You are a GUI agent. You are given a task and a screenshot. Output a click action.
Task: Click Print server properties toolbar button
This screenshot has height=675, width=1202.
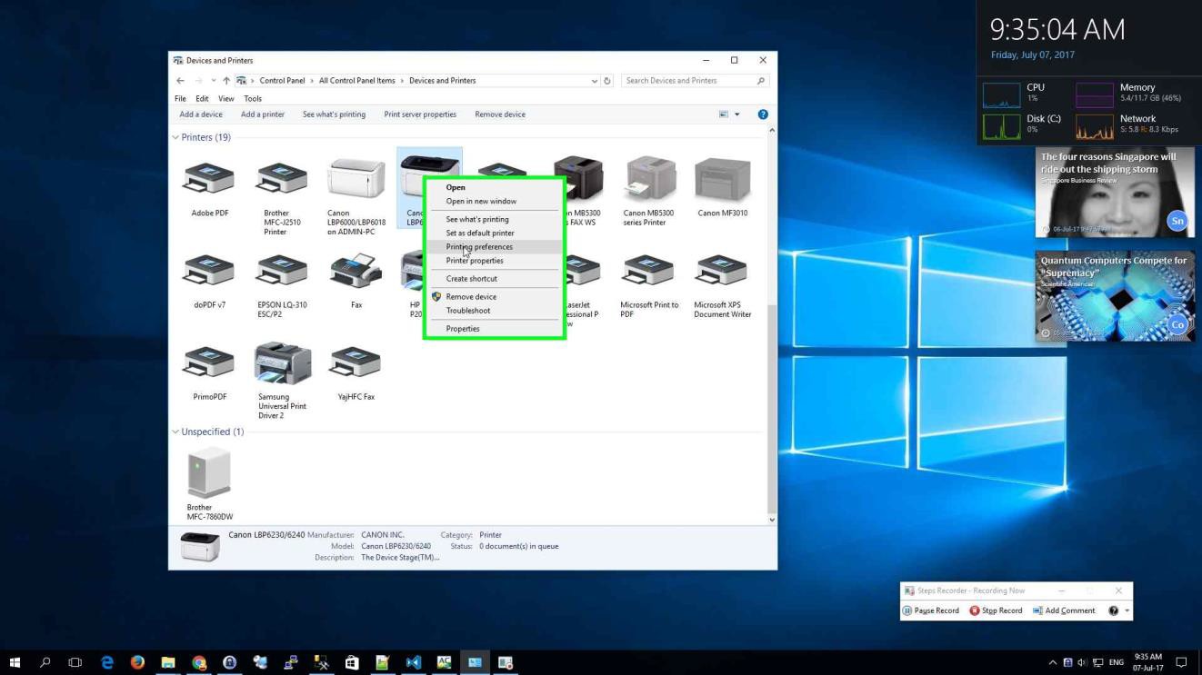tap(420, 114)
